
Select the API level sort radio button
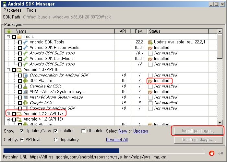click(22, 140)
